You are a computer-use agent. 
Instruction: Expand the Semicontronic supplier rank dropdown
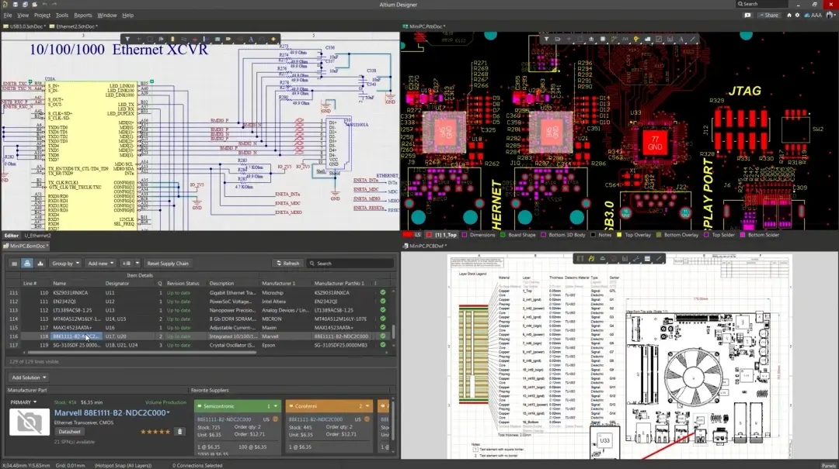coord(276,406)
